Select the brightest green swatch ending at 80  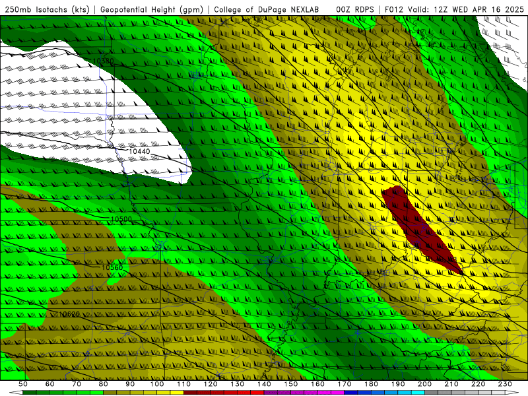point(96,392)
